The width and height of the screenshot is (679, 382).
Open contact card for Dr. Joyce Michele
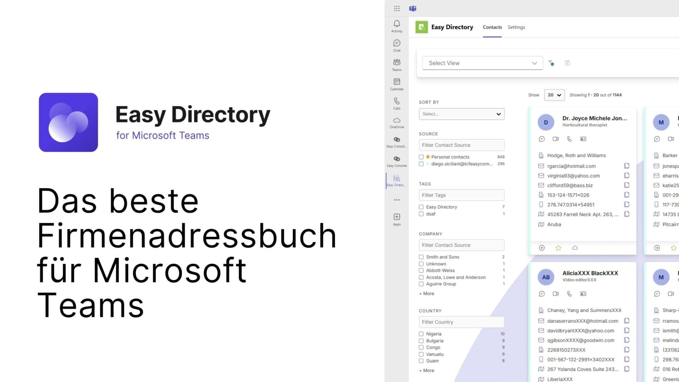pyautogui.click(x=583, y=139)
